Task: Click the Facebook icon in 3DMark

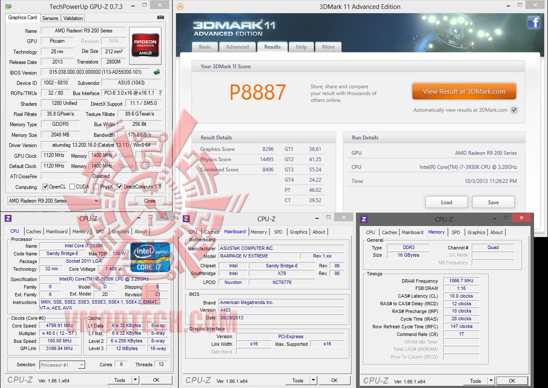Action: pyautogui.click(x=534, y=22)
